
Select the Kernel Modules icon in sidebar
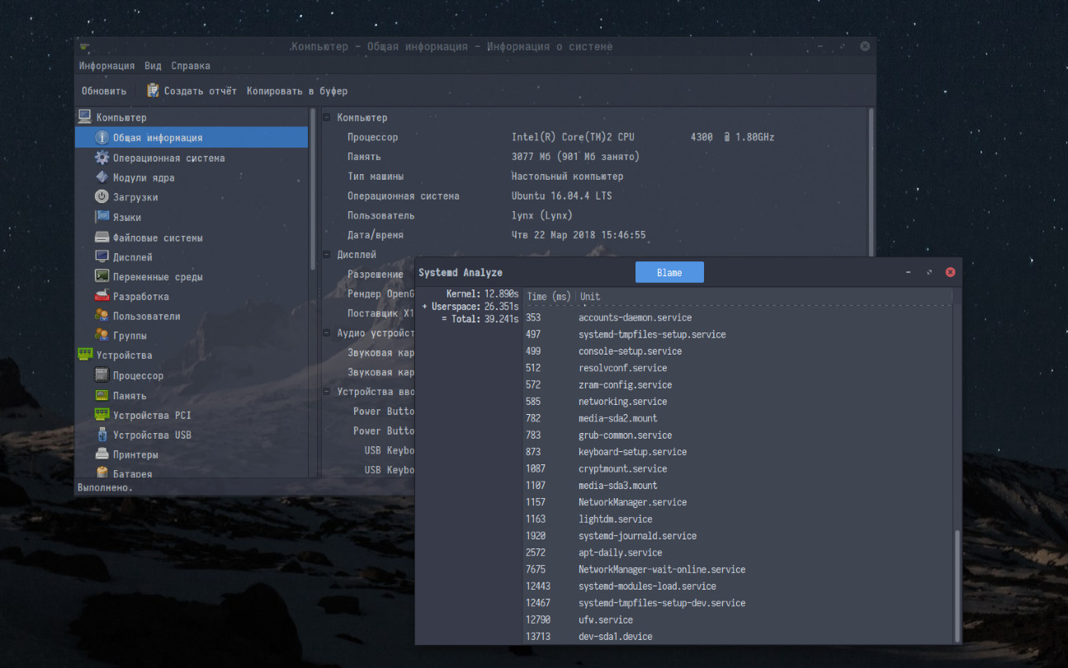(x=102, y=177)
